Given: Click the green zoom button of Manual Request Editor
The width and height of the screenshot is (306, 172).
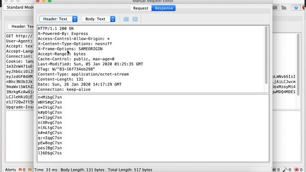Looking at the screenshot, I should coord(50,1).
